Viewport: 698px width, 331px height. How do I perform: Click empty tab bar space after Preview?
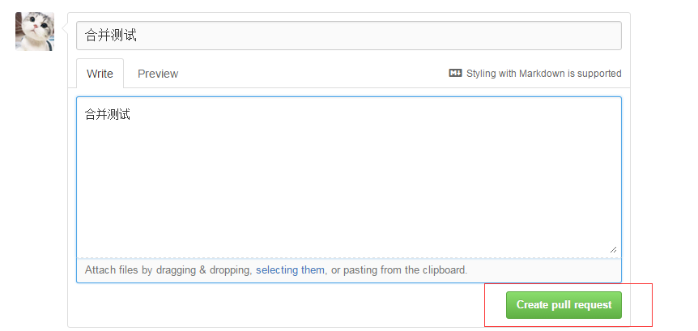312,74
